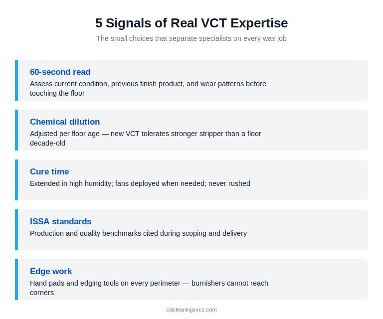Click the word 'corners' in Edge work card

click(42, 293)
